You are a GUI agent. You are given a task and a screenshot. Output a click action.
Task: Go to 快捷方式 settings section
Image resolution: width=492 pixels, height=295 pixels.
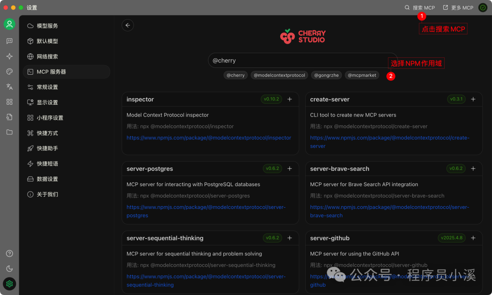[x=47, y=133]
